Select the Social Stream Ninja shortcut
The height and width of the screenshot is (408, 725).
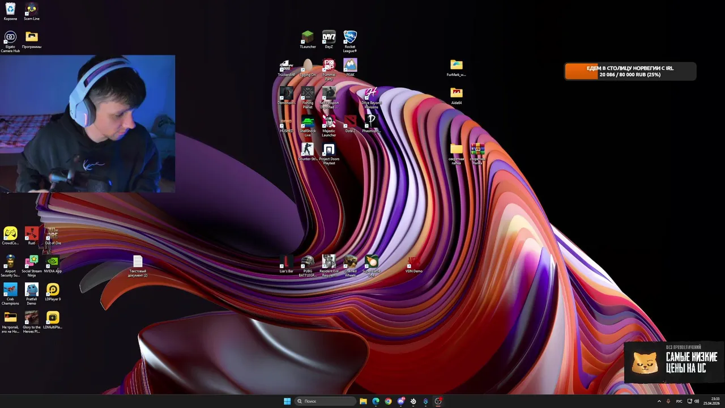pos(32,266)
